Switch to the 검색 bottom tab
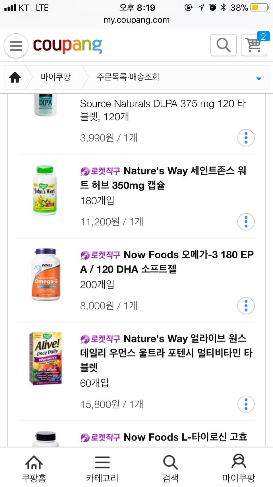Viewport: 273px width, 487px height. (x=171, y=468)
